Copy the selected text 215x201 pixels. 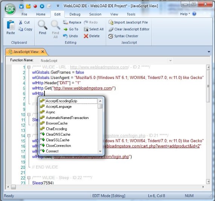25,29
